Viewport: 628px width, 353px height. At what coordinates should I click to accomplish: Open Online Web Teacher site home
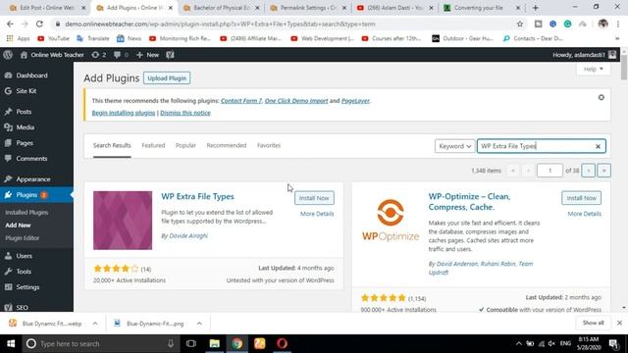pos(52,55)
